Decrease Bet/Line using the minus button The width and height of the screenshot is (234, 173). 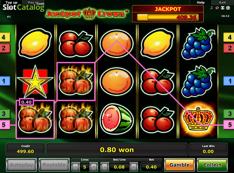click(x=105, y=167)
